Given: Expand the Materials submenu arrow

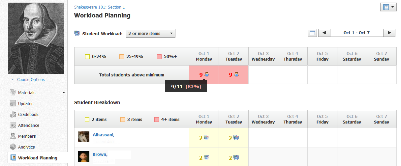Looking at the screenshot, I should 64,93.
